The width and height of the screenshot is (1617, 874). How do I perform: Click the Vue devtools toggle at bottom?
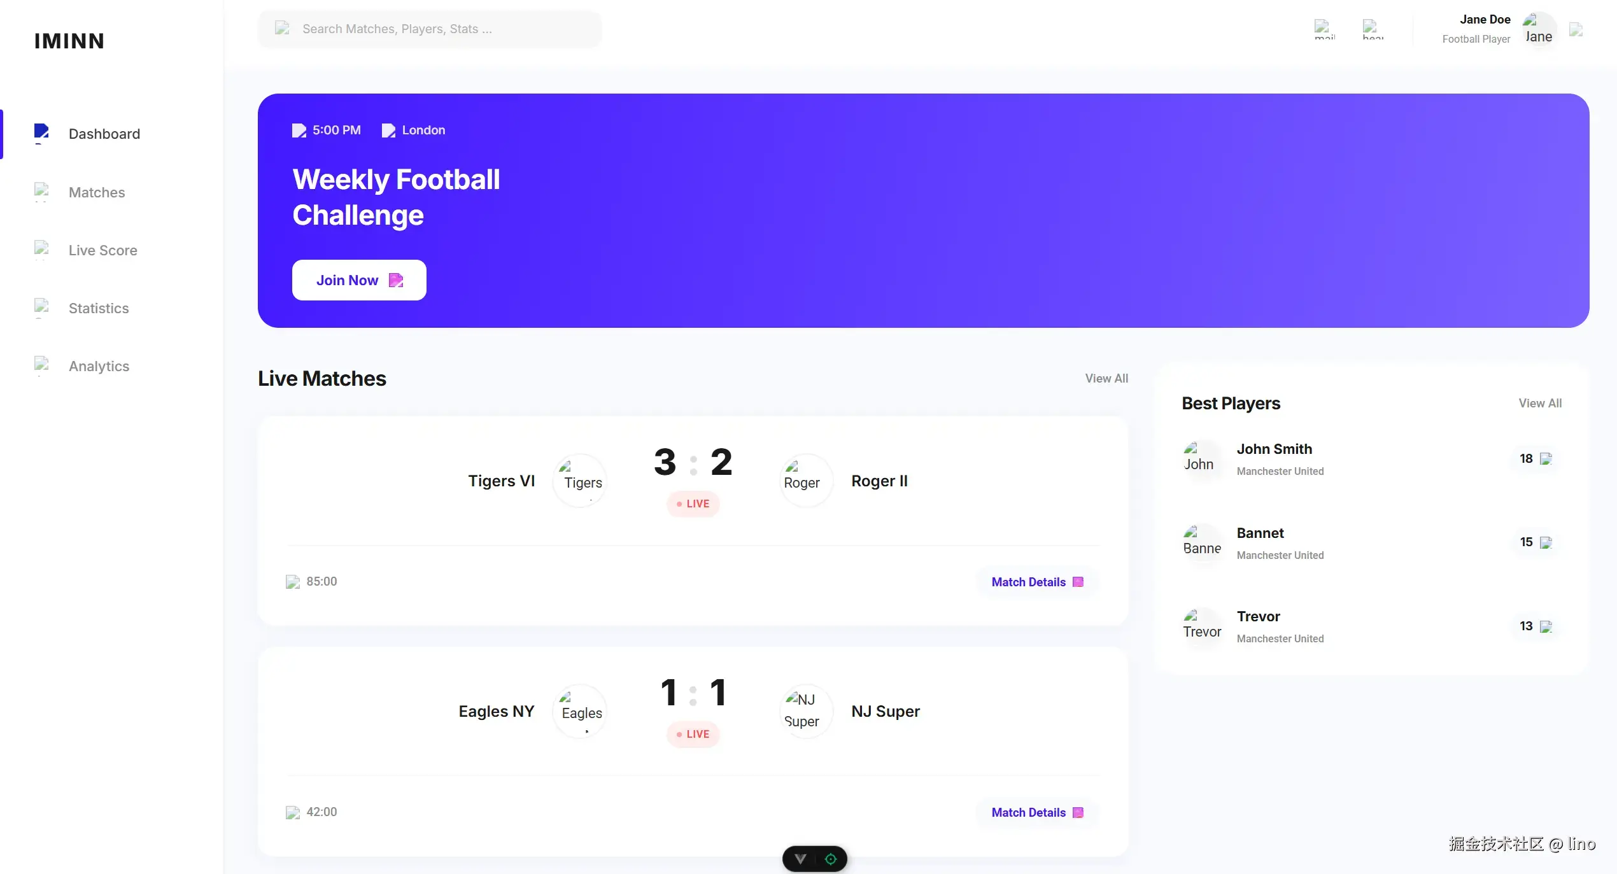(800, 859)
